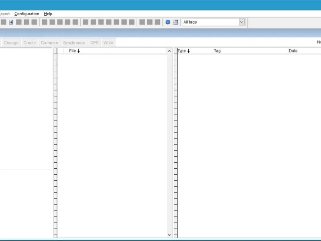Click the GPS button
Viewport: 321px width, 241px height.
(x=94, y=43)
